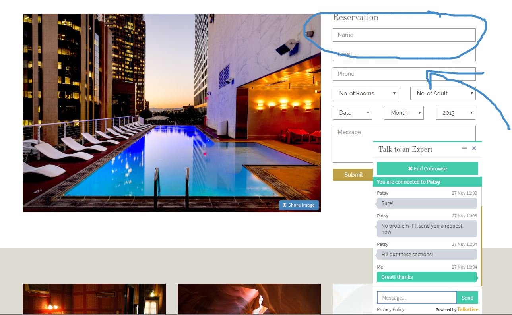Focus the Email input field
The width and height of the screenshot is (512, 315).
pos(404,54)
